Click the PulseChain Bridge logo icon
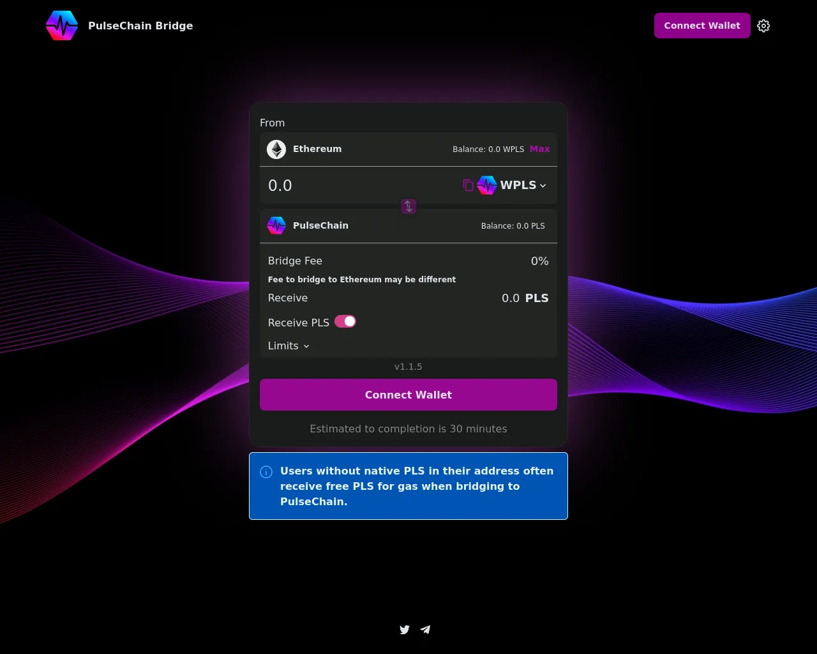 pos(62,26)
